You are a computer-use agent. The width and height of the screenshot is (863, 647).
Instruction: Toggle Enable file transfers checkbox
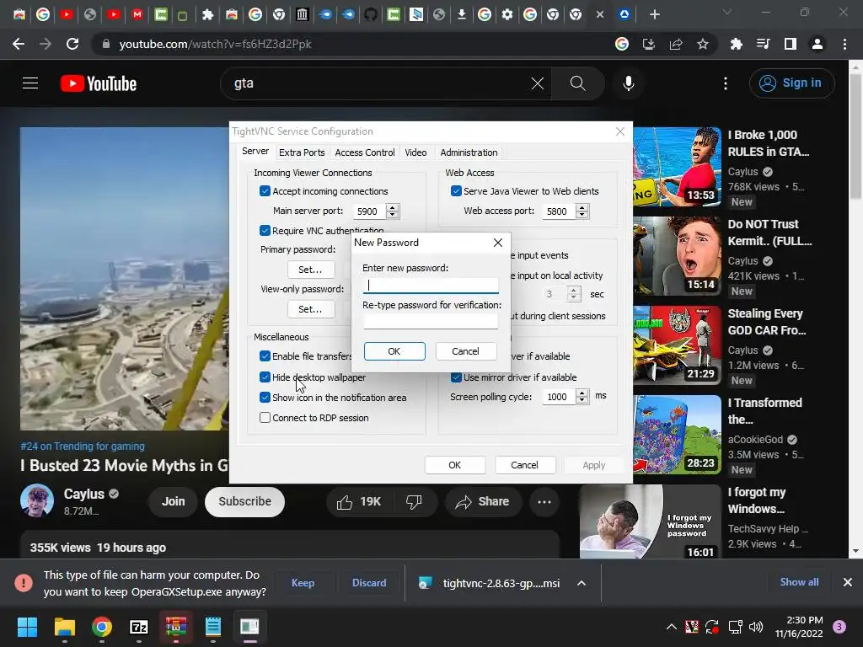265,356
